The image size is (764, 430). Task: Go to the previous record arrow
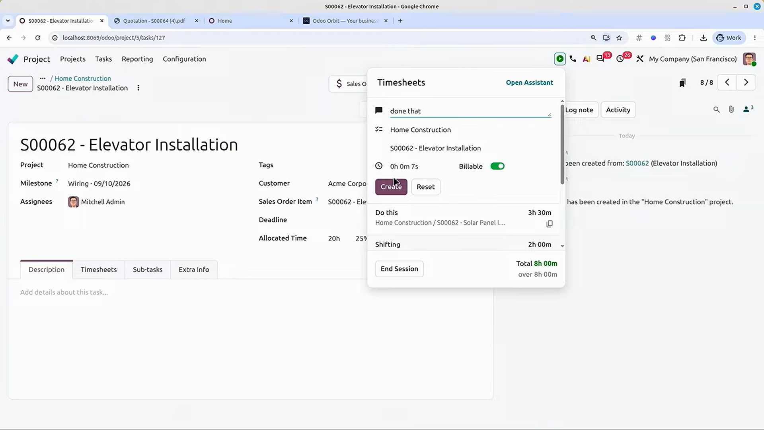tap(727, 82)
